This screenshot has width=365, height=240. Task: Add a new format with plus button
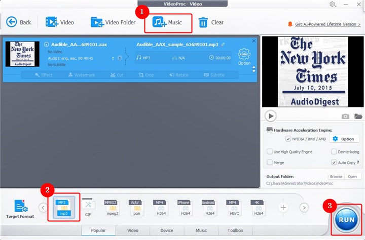[x=283, y=208]
